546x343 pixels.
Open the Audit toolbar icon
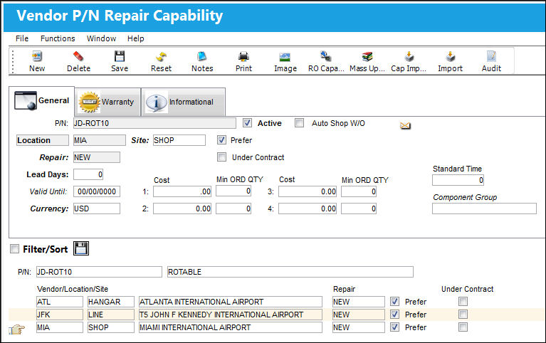(491, 56)
